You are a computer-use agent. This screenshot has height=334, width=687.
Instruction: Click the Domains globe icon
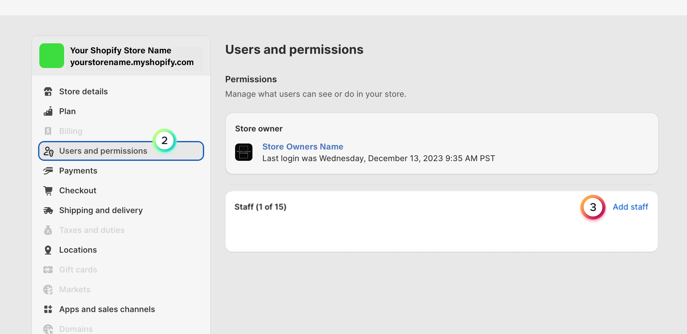(x=48, y=329)
